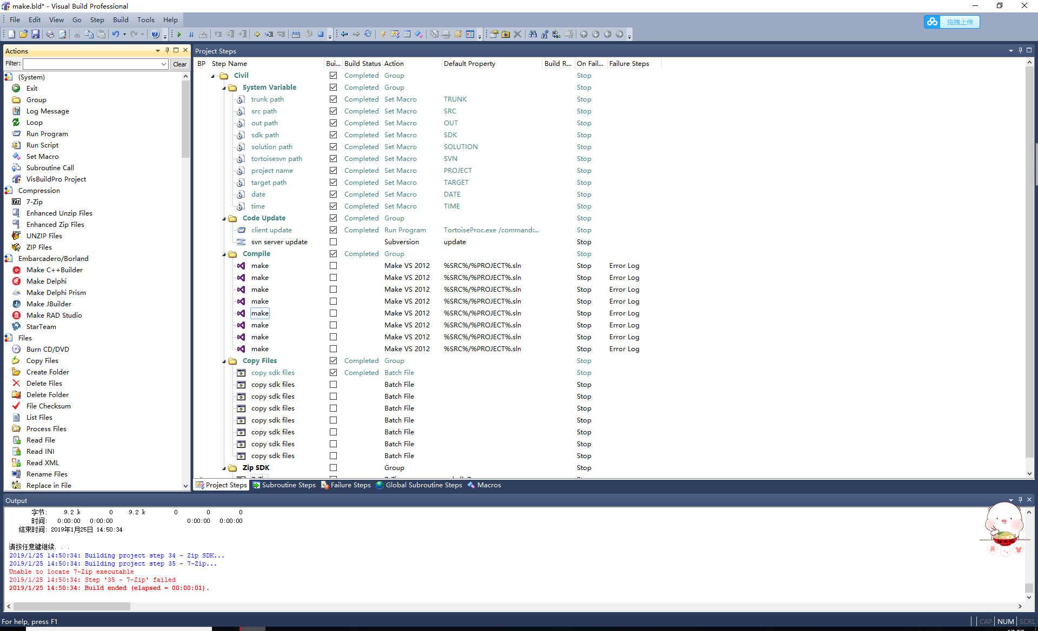Click the cloud upload button top right

tap(952, 22)
